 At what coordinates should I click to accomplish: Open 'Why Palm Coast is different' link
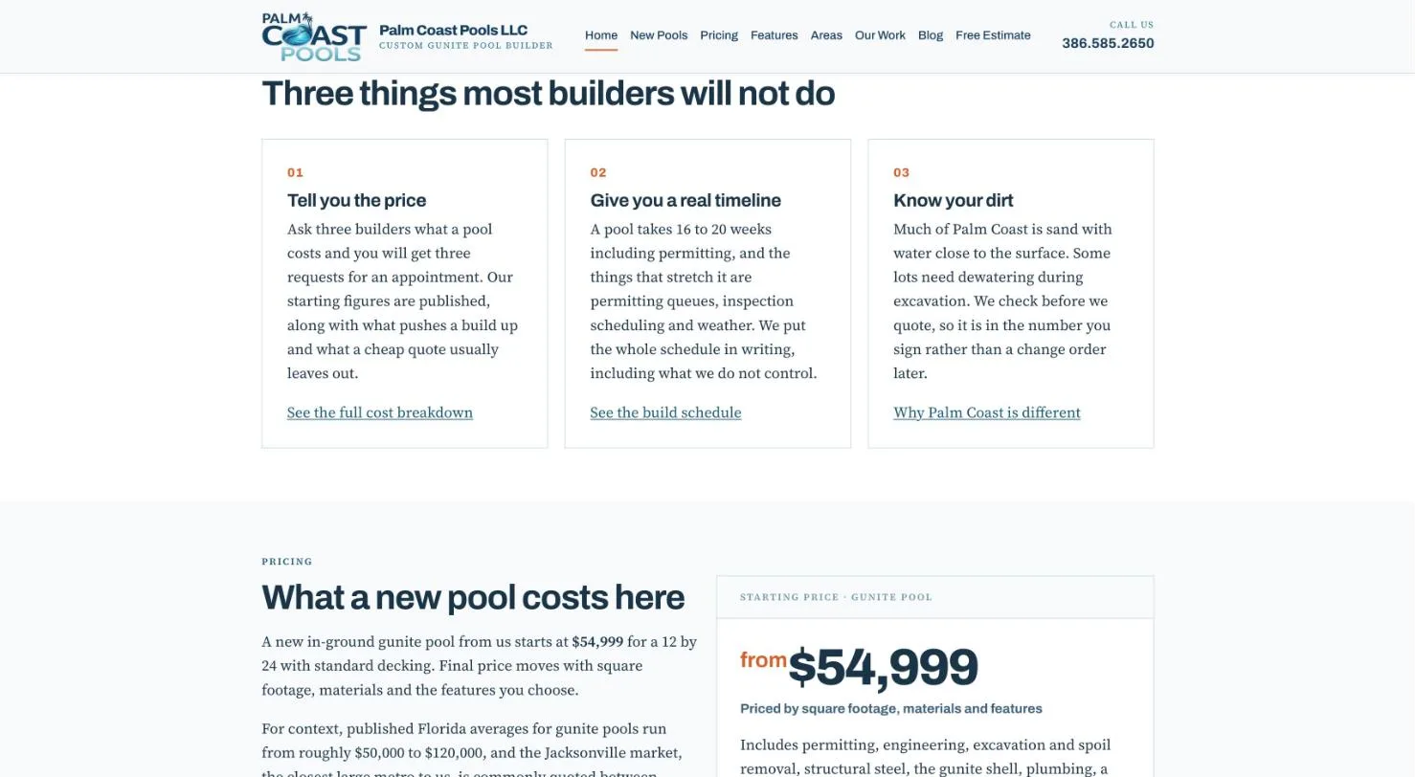987,412
